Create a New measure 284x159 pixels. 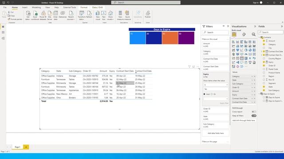coord(120,15)
